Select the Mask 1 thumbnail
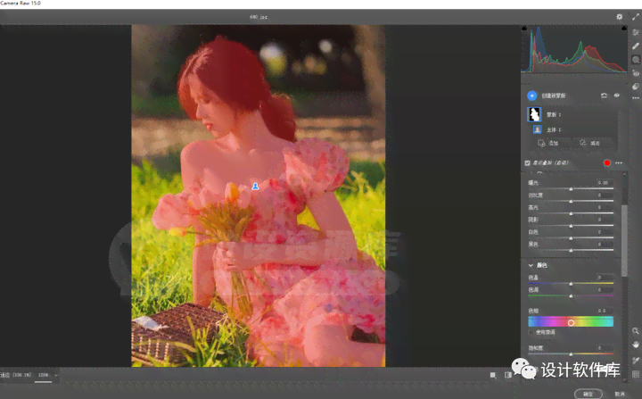The height and width of the screenshot is (399, 642). tap(534, 114)
